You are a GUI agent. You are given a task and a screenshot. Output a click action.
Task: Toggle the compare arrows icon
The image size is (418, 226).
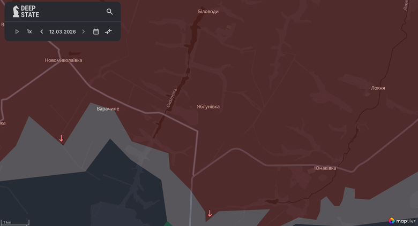pyautogui.click(x=108, y=32)
